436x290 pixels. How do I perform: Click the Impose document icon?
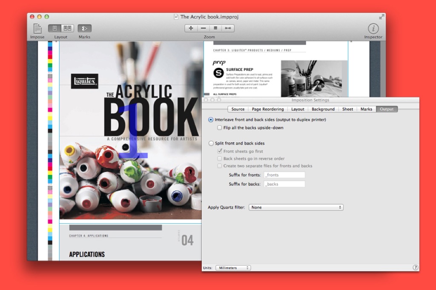[x=37, y=28]
